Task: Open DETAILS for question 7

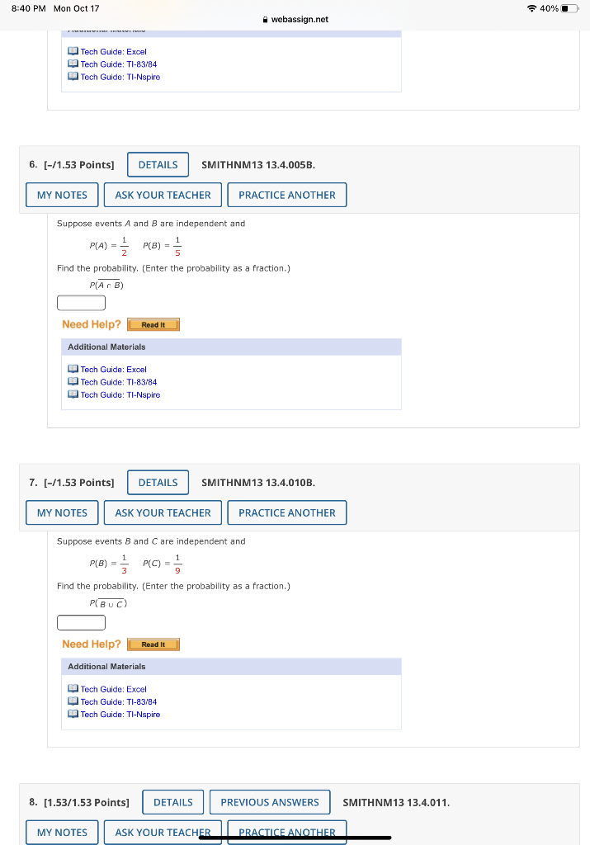Action: 158,482
